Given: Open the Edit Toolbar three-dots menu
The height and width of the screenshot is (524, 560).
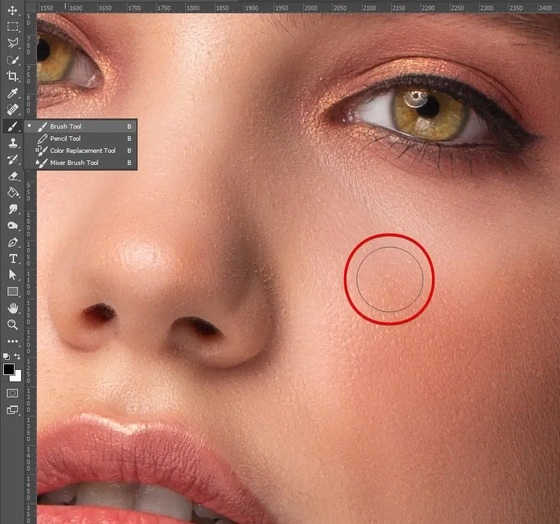Looking at the screenshot, I should click(12, 341).
